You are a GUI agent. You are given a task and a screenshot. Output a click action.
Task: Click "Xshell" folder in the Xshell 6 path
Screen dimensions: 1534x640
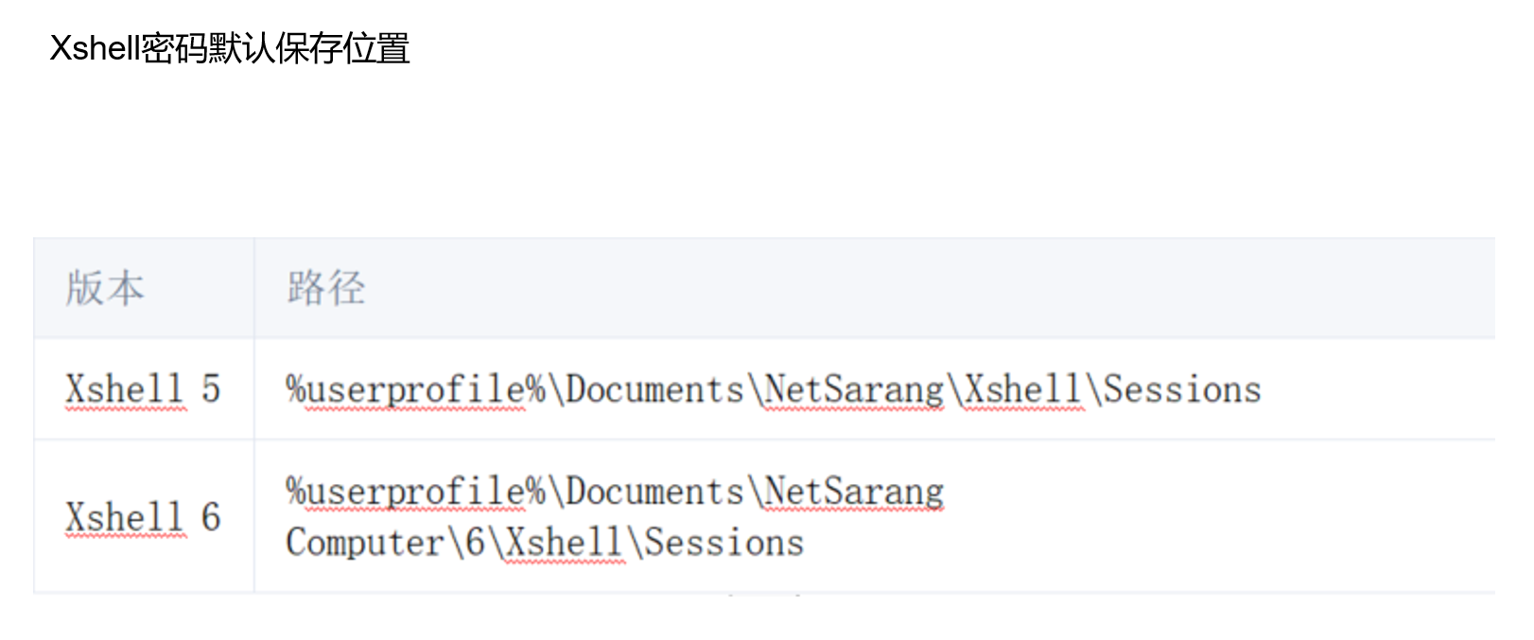click(x=565, y=543)
